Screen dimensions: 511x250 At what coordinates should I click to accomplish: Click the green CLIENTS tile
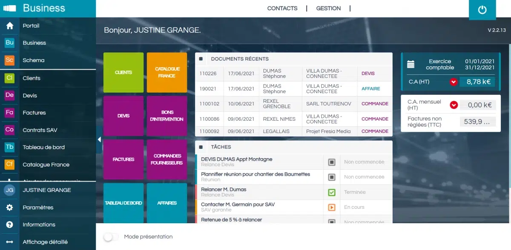tap(123, 73)
